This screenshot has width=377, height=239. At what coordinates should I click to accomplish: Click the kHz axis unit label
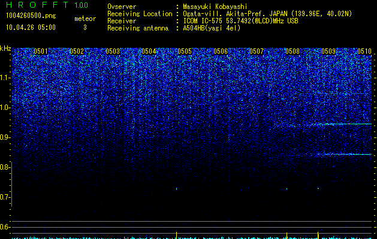point(5,48)
